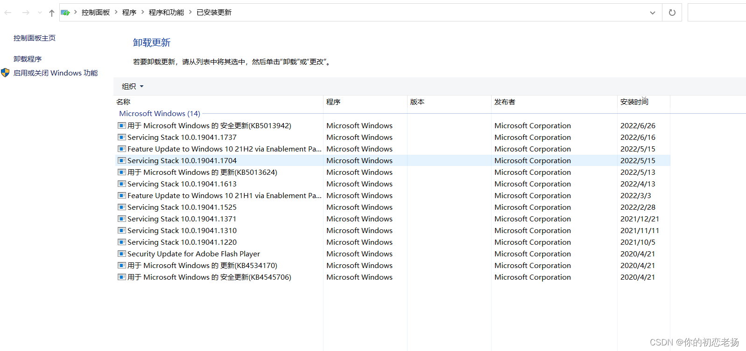Viewport: 746px width, 351px height.
Task: Expand chevron after 控制面板 breadcrumb
Action: 116,13
